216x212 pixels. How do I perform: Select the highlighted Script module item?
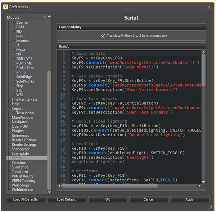click(x=27, y=158)
